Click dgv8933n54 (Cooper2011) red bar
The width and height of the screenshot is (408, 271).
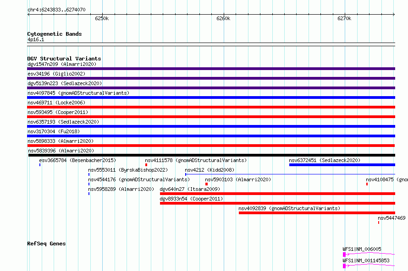[x=278, y=203]
